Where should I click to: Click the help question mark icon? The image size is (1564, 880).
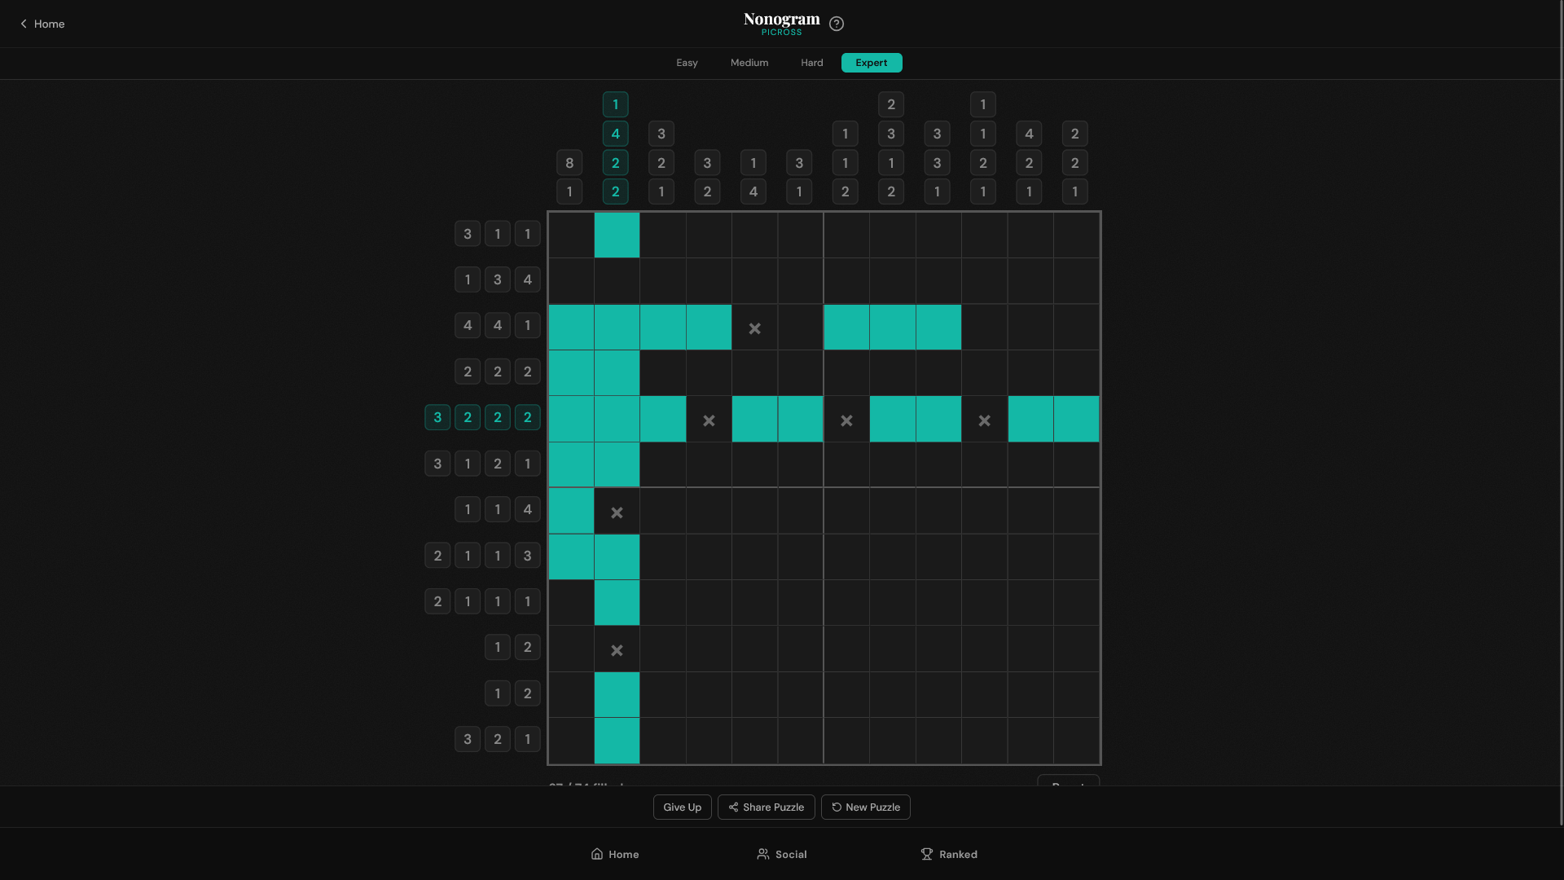(x=836, y=24)
